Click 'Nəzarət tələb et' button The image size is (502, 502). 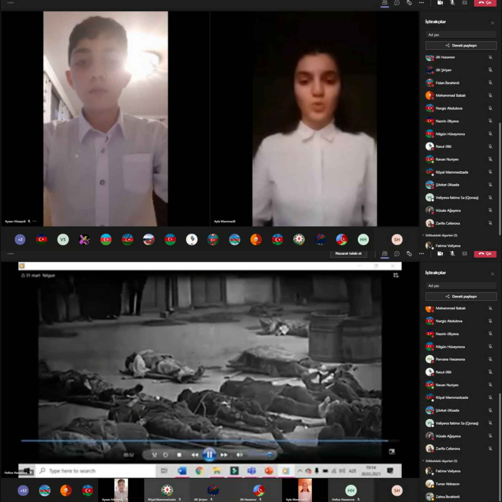point(348,254)
